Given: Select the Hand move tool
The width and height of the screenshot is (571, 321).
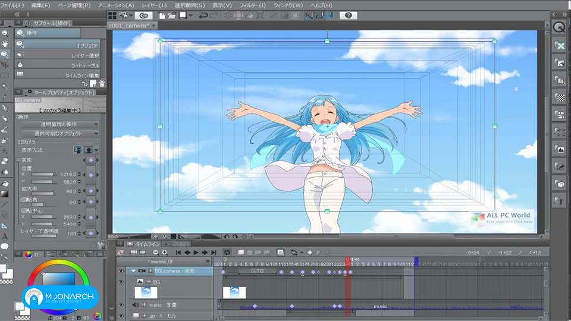Looking at the screenshot, I should click(5, 43).
